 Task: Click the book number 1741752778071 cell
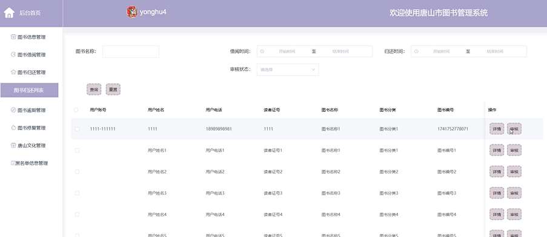tap(453, 129)
